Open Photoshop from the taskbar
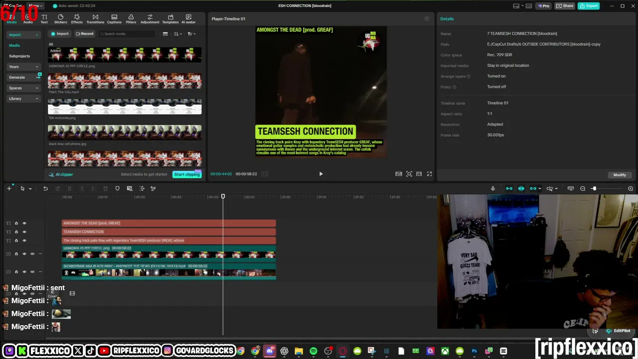The height and width of the screenshot is (359, 638). tap(474, 352)
